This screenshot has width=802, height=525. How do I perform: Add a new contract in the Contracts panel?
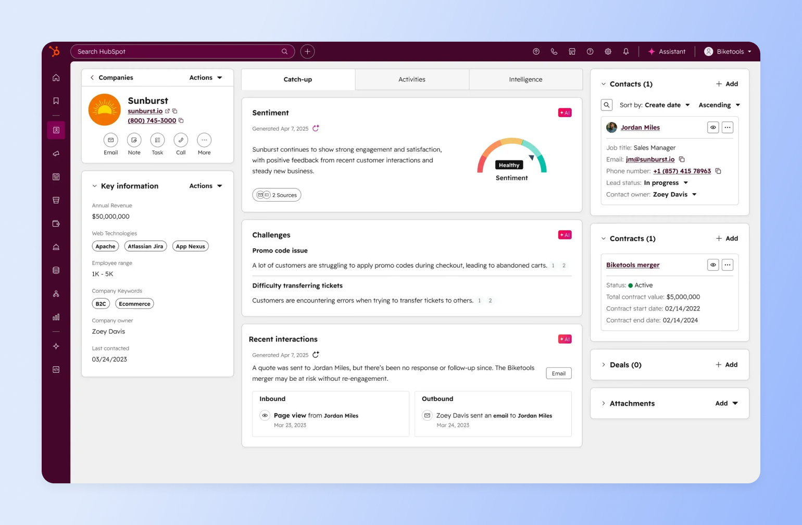pyautogui.click(x=727, y=239)
